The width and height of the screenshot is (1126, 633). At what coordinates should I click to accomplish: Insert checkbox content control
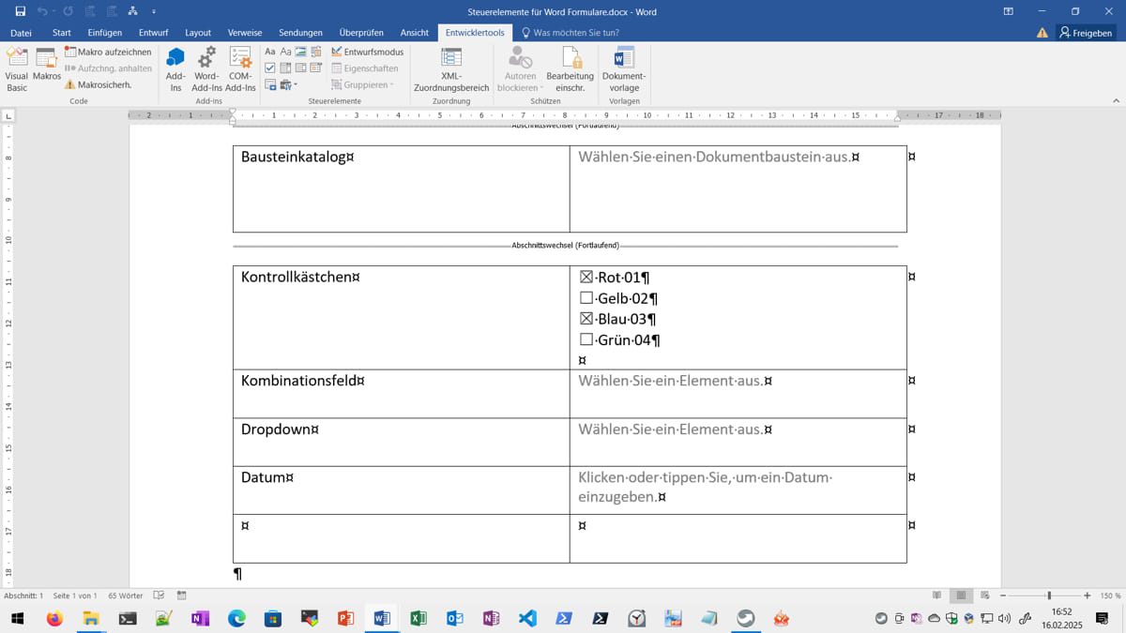[270, 68]
